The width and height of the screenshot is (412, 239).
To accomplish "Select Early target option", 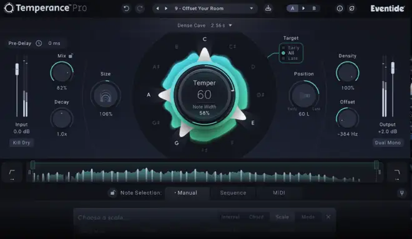I will 291,48.
